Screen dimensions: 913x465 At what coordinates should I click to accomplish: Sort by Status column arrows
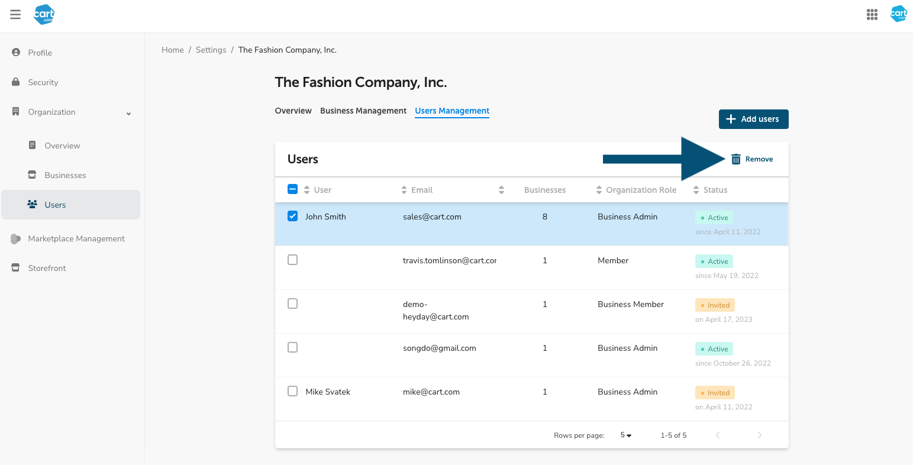tap(696, 190)
